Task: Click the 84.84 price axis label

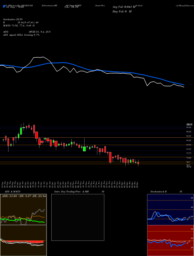Action: (189, 145)
